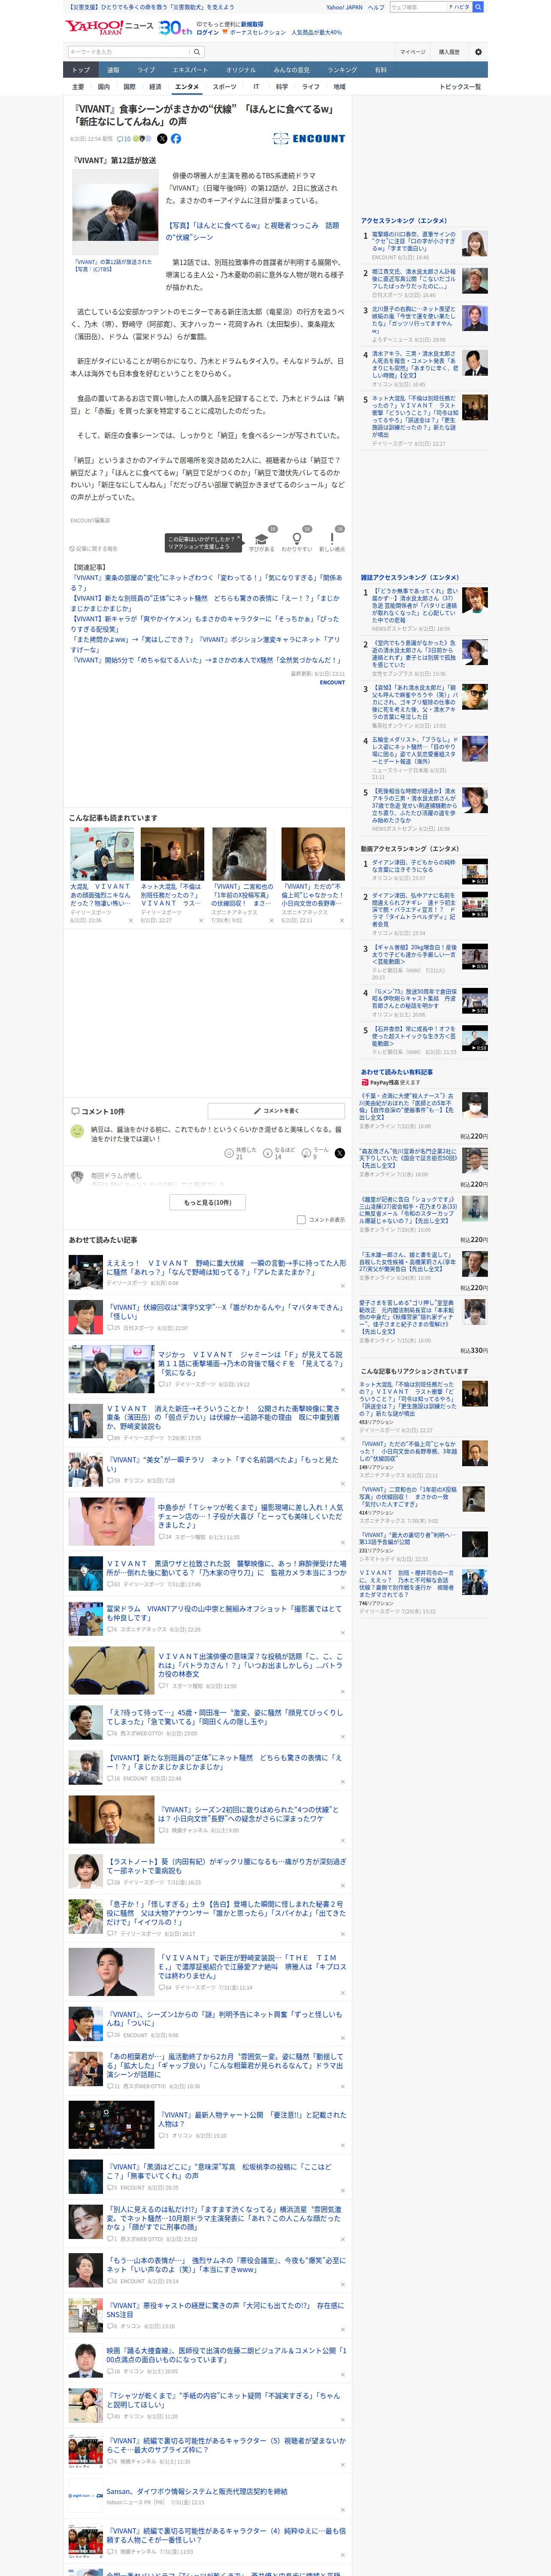Share article on Facebook icon
The image size is (551, 2576).
(176, 139)
